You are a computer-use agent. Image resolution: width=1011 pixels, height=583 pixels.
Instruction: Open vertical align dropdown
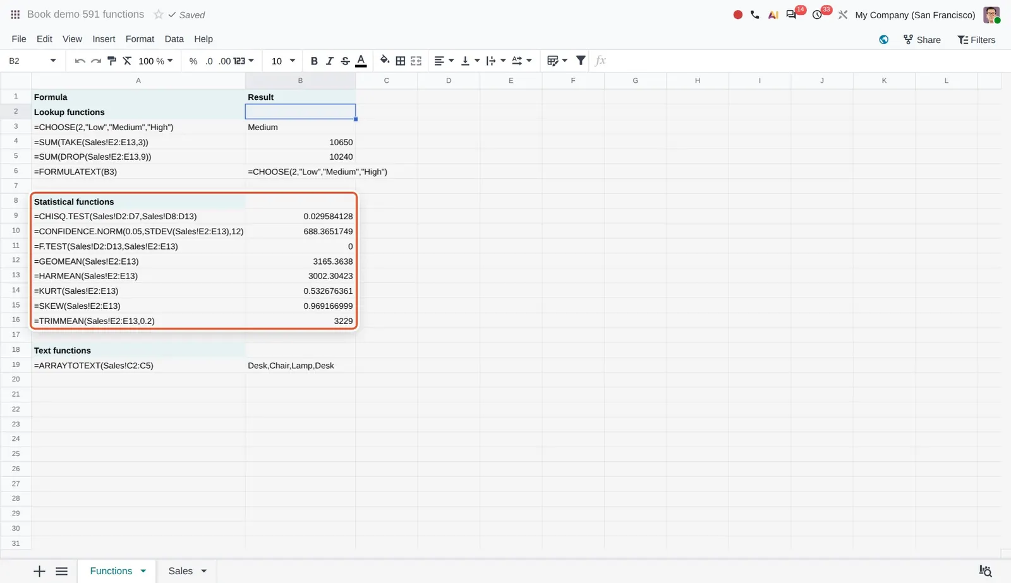click(x=470, y=61)
